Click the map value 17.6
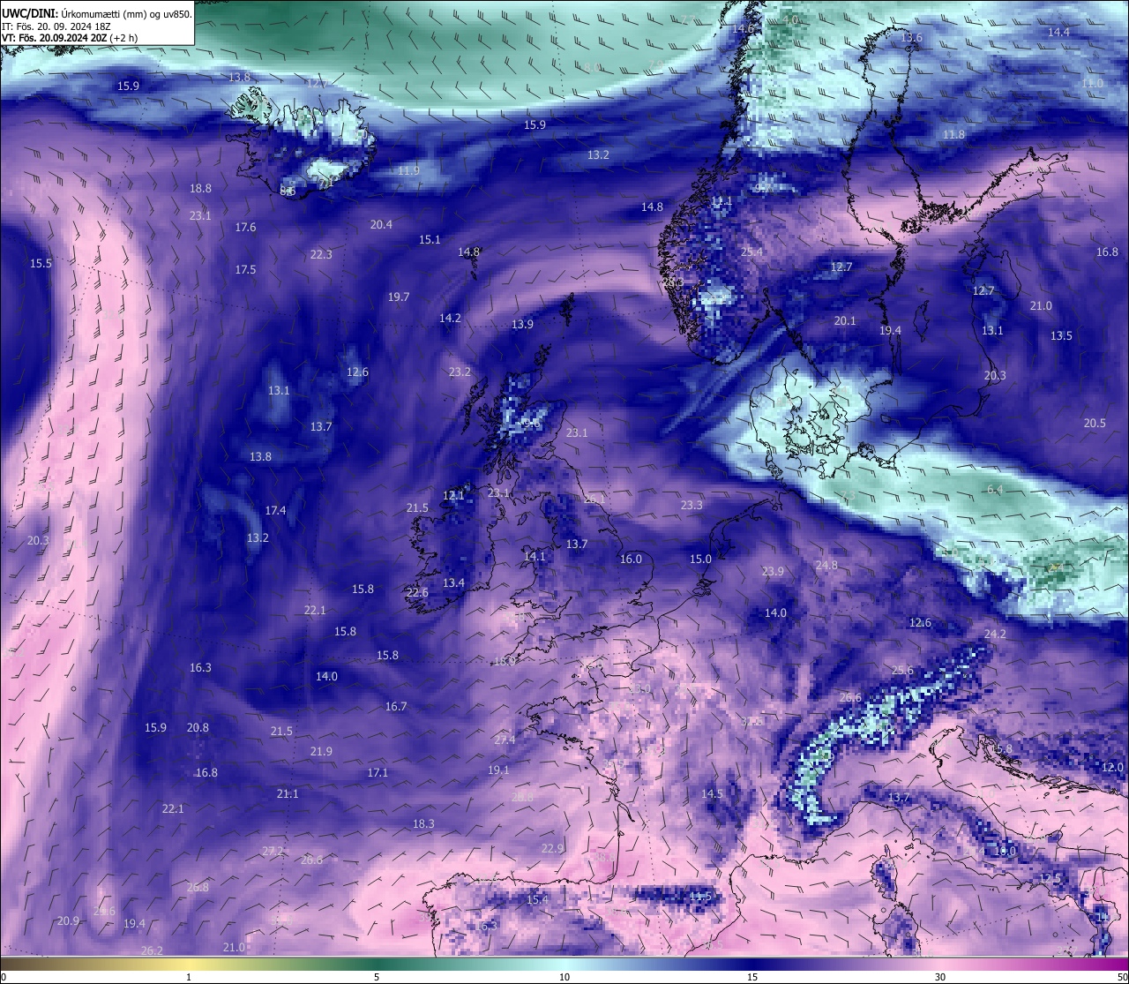 [x=245, y=228]
